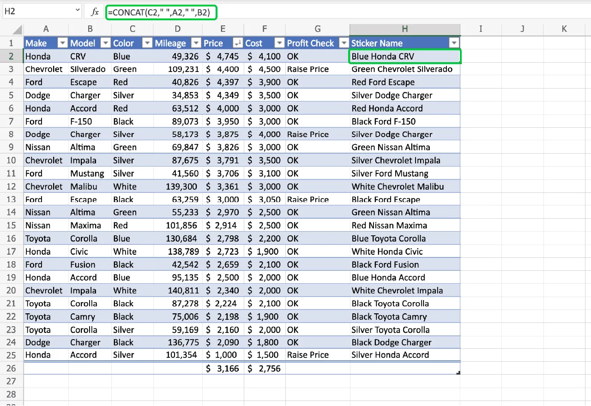Image resolution: width=591 pixels, height=406 pixels.
Task: Click the "Toyota" make cell in row 16
Action: click(x=46, y=239)
